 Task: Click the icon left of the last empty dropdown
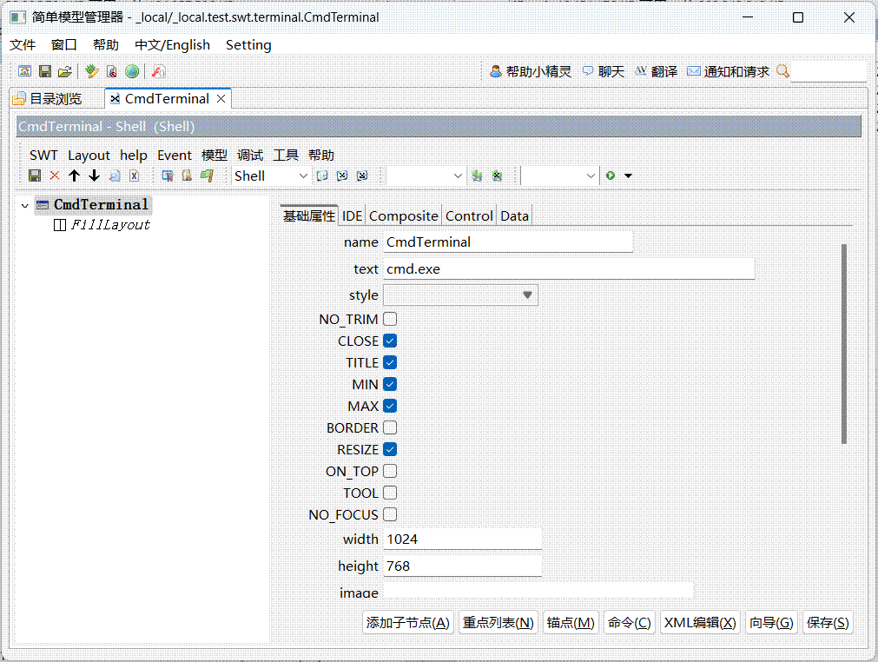click(497, 175)
